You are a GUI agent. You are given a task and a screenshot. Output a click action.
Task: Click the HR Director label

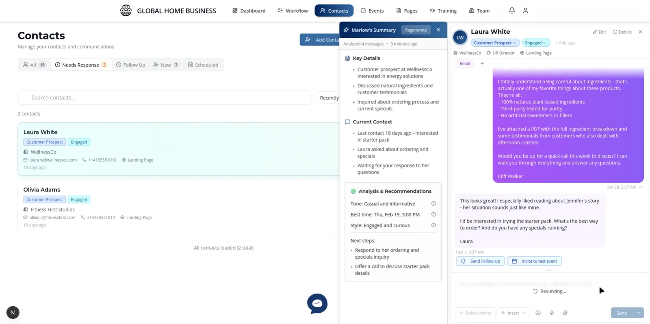point(500,53)
